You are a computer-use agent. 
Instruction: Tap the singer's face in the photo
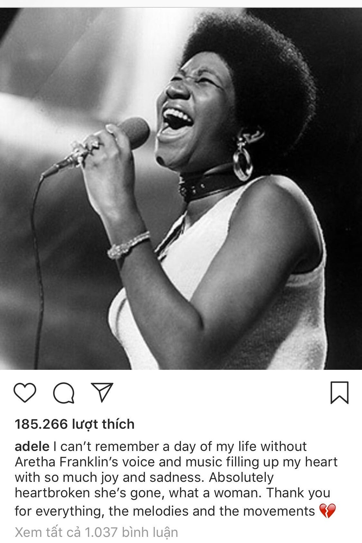click(193, 109)
